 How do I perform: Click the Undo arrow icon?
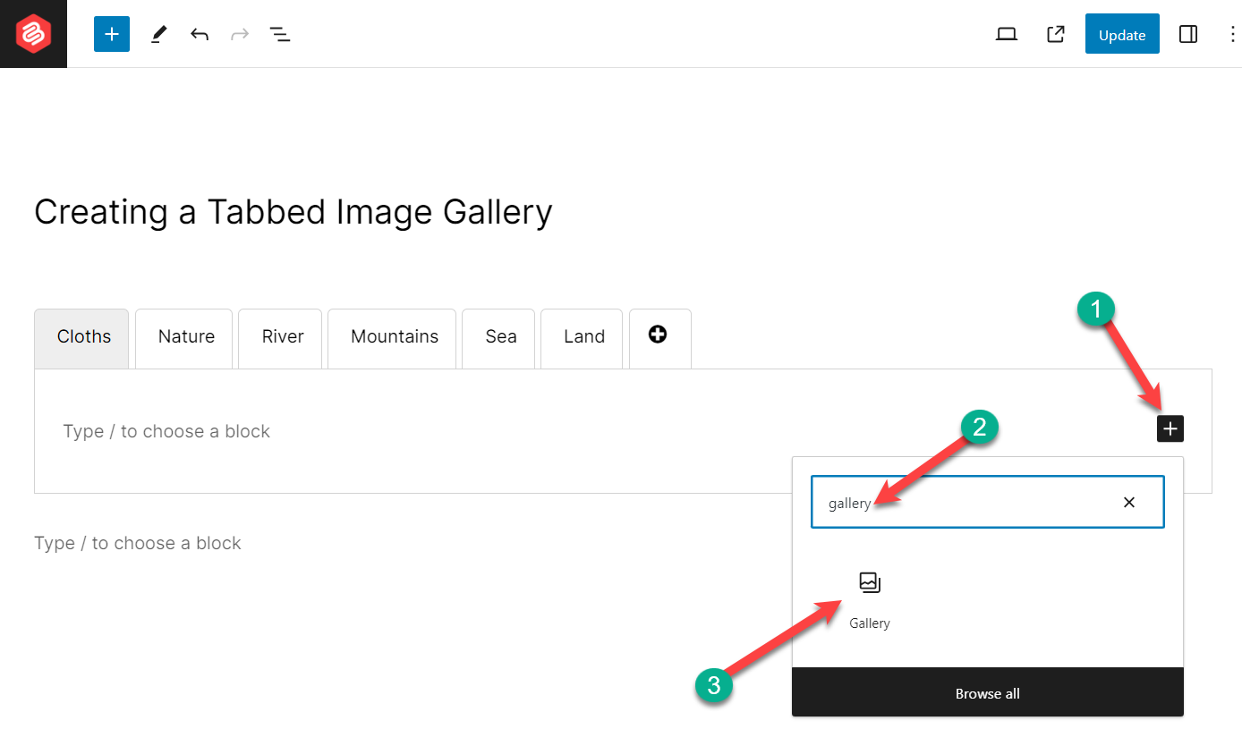tap(199, 33)
